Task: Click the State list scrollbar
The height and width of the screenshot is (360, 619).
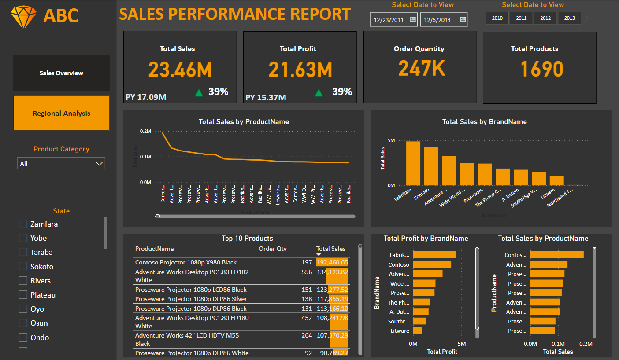Action: click(106, 233)
